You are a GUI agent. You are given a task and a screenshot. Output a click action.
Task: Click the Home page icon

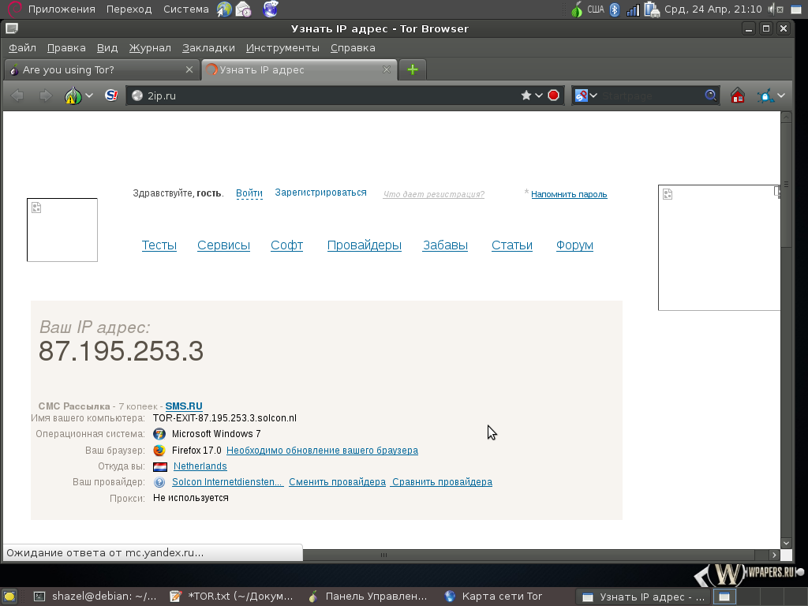738,95
